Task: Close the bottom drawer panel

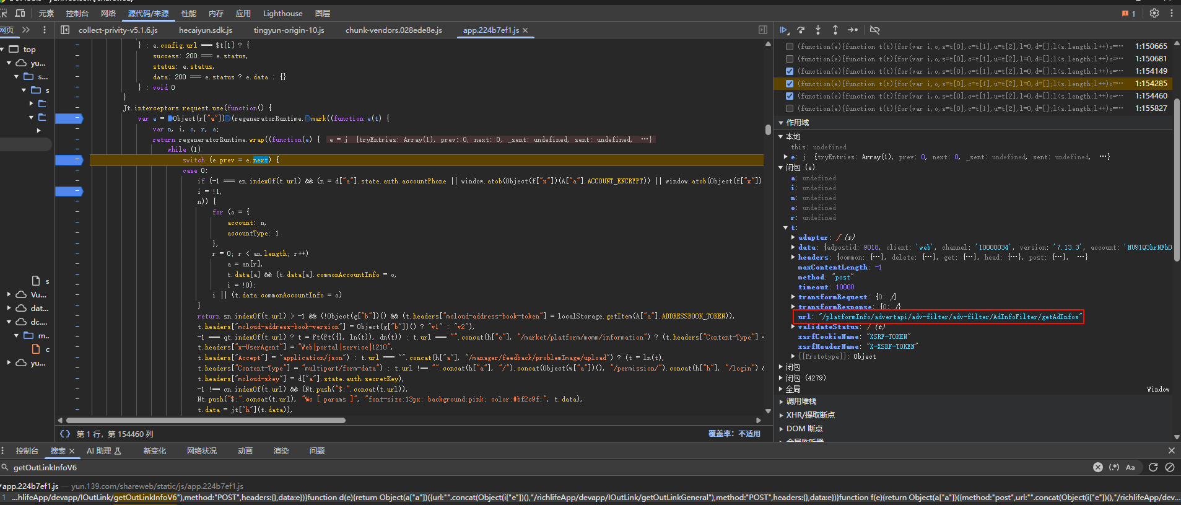Action: tap(1171, 450)
